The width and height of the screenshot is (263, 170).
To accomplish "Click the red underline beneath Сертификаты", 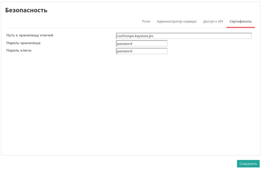I will pyautogui.click(x=240, y=27).
